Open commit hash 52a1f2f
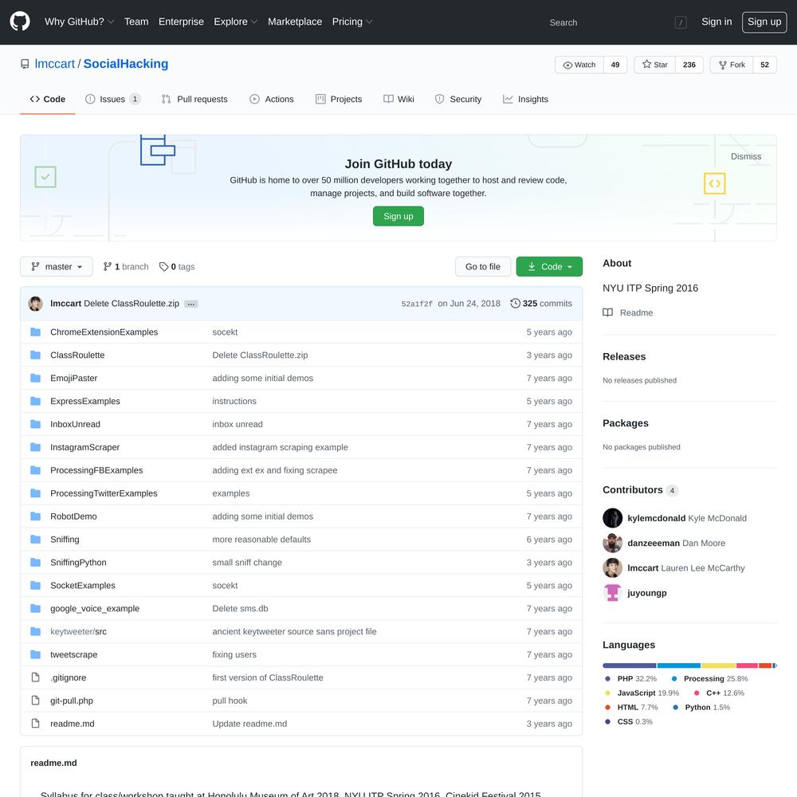Screen dimensions: 797x797 coord(417,304)
